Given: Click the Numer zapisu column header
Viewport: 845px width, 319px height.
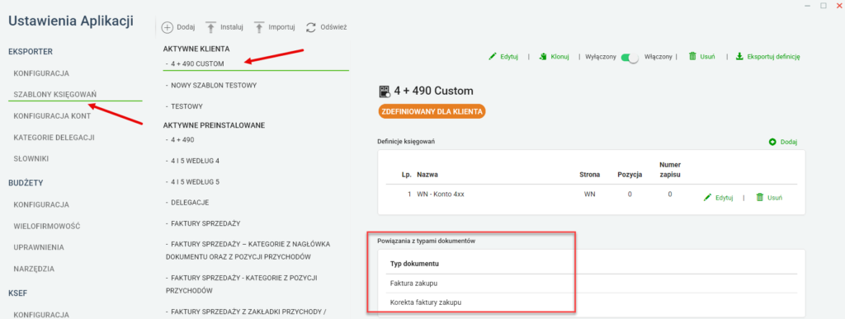Looking at the screenshot, I should point(670,170).
